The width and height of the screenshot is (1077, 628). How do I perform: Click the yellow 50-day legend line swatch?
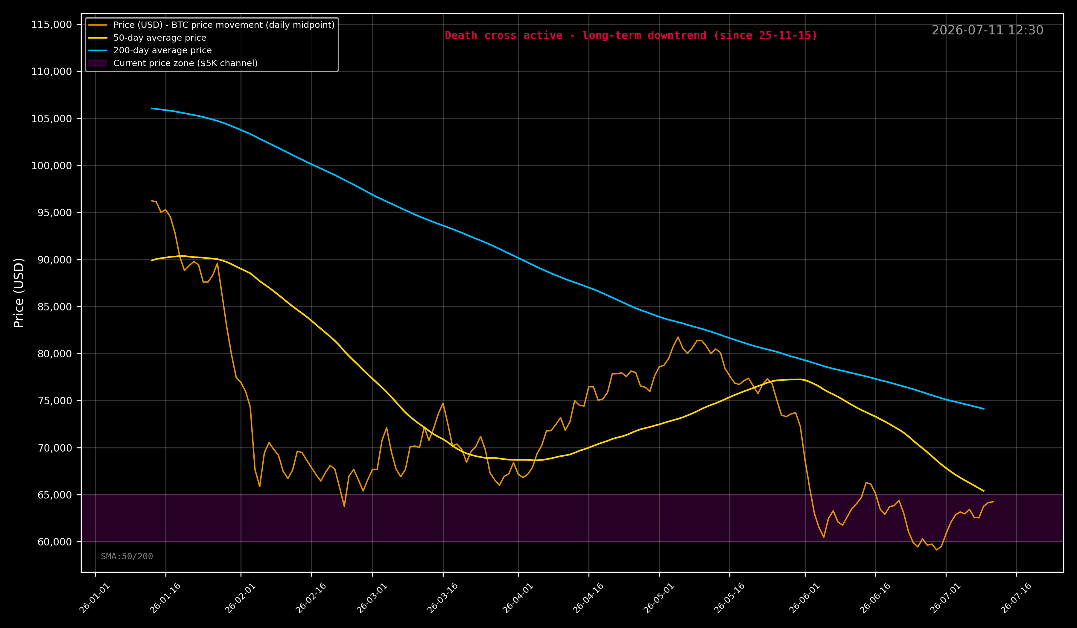pos(98,38)
